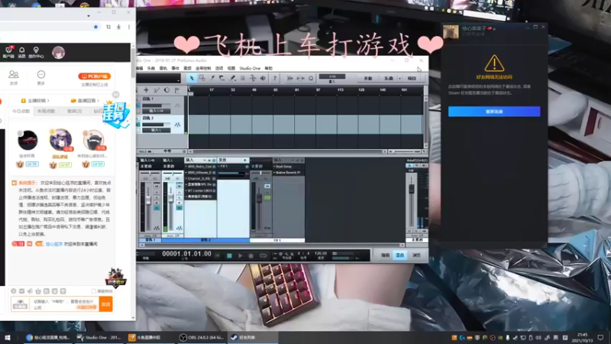Open marker track flag icon above tracks
The image size is (611, 344).
coord(177,90)
